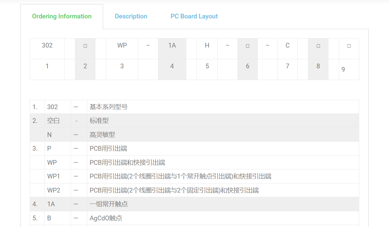
Task: Select the Ordering Information tab
Action: point(62,16)
